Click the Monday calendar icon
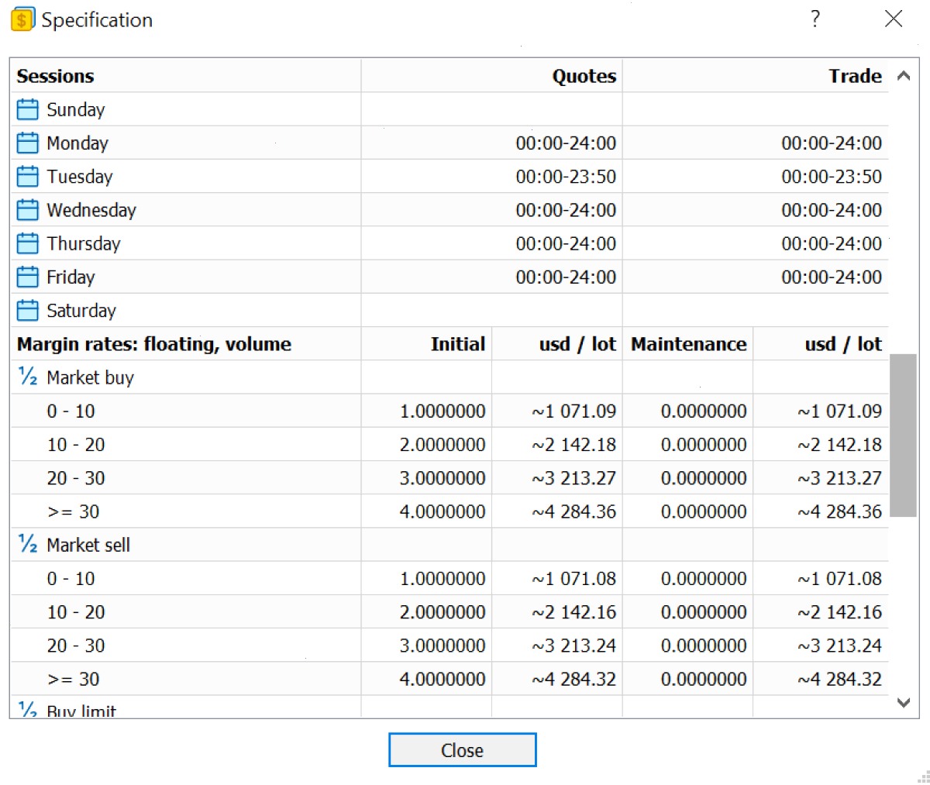 click(x=27, y=143)
